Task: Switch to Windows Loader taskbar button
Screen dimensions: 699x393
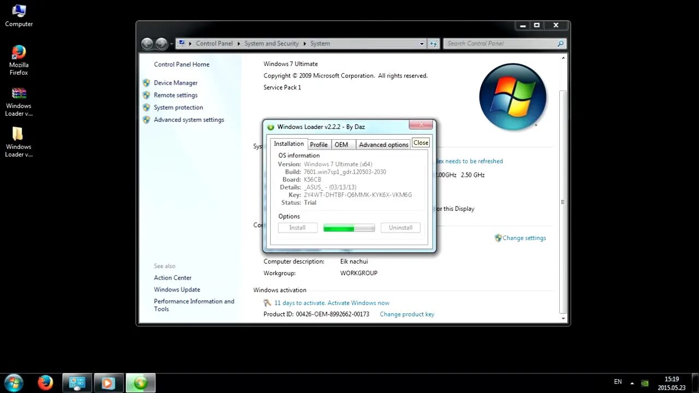Action: pyautogui.click(x=141, y=383)
